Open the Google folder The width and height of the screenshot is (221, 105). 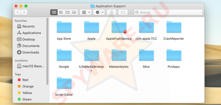64,55
